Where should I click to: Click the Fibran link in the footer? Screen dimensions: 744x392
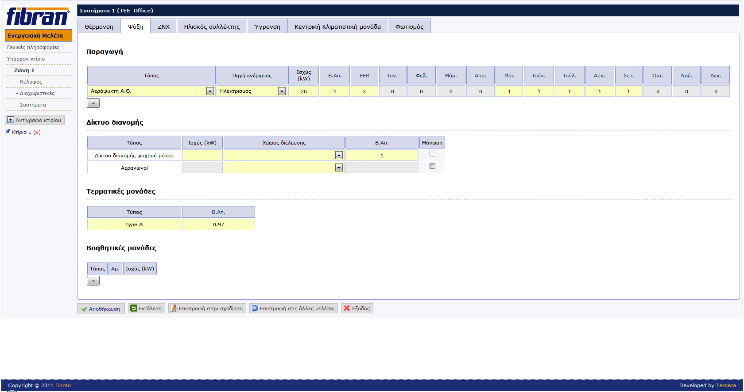[63, 385]
